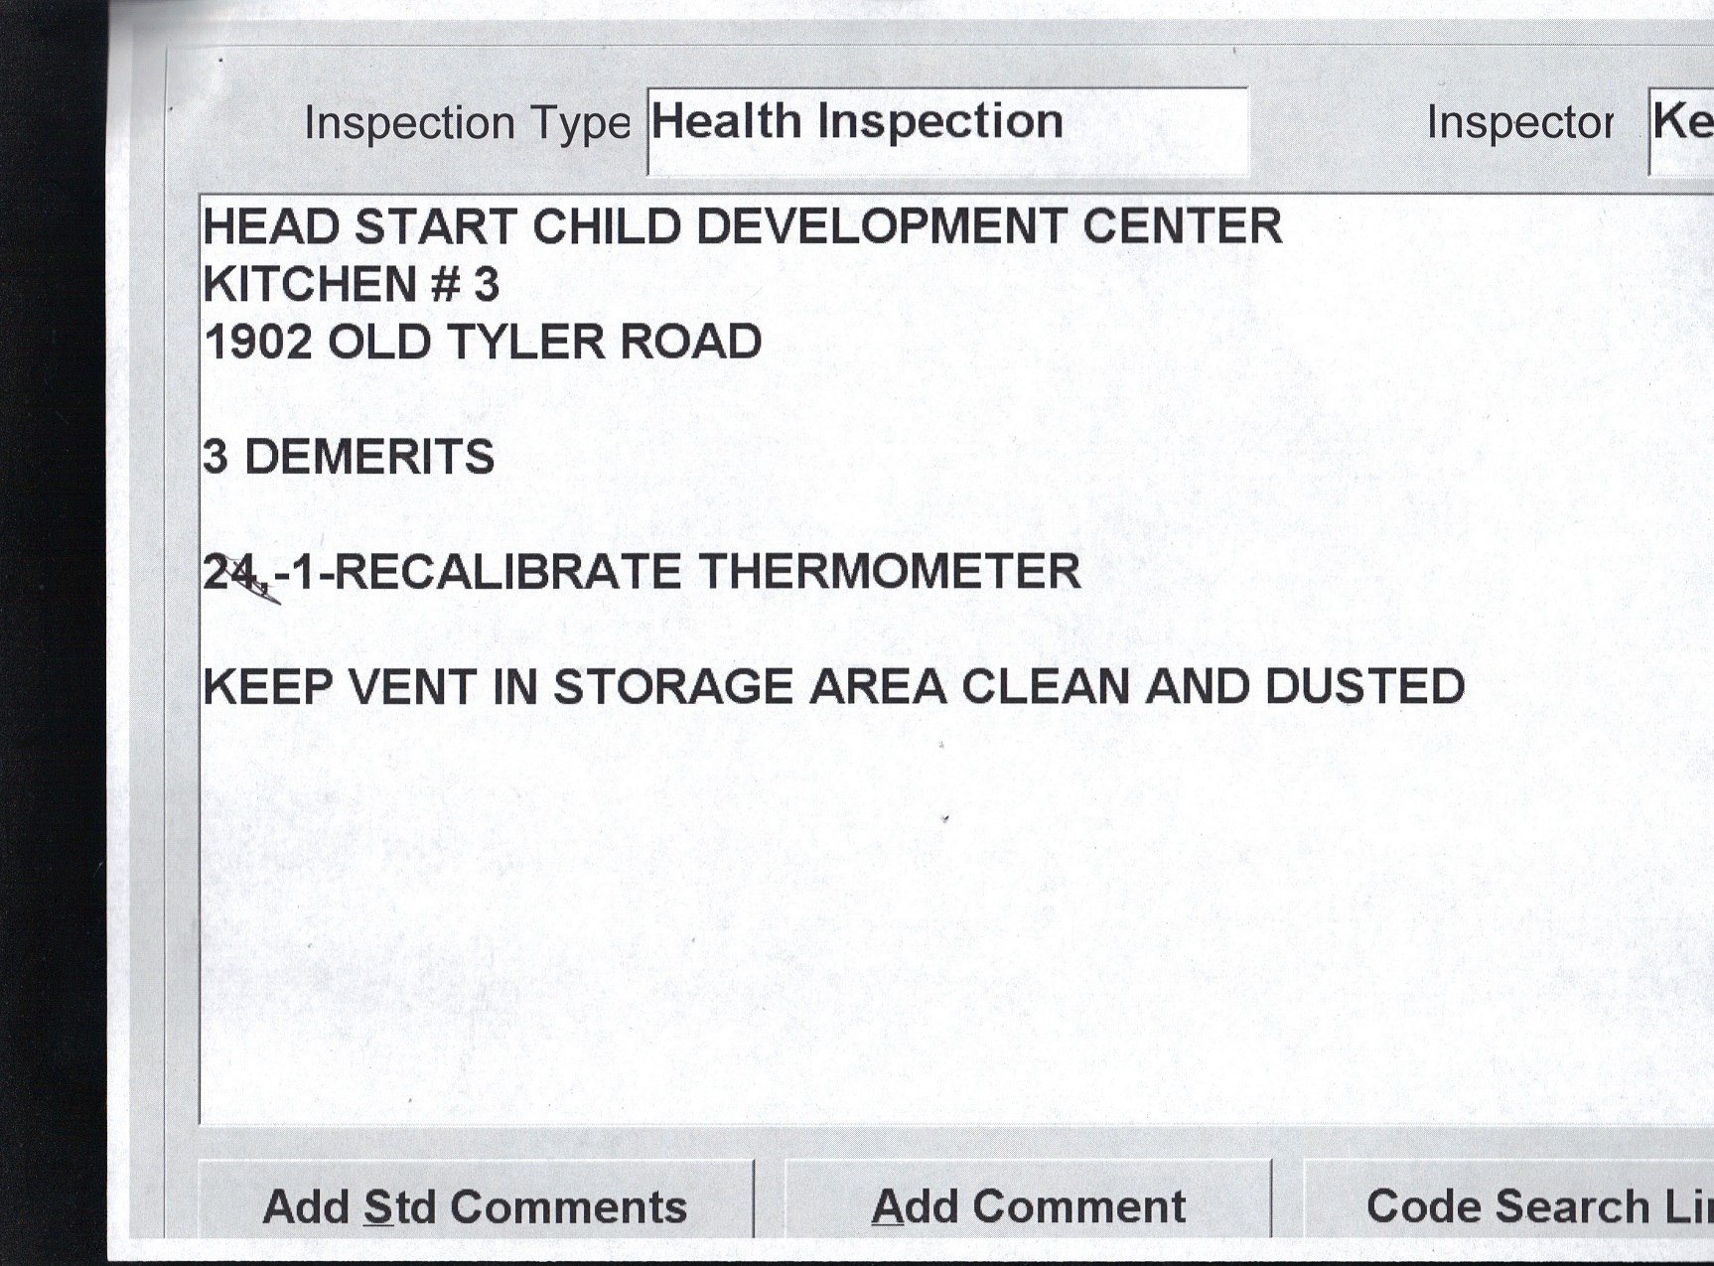The width and height of the screenshot is (1714, 1266).
Task: Click the 1902 OLD TYLER ROAD line
Action: pyautogui.click(x=483, y=343)
